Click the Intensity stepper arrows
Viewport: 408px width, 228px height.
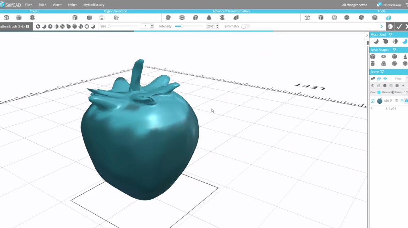(217, 26)
